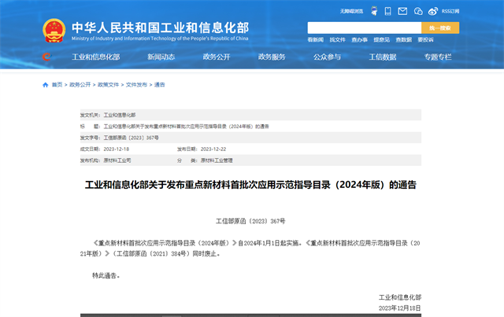This screenshot has width=504, height=317.
Task: Open the WeChat icon
Action: (418, 11)
